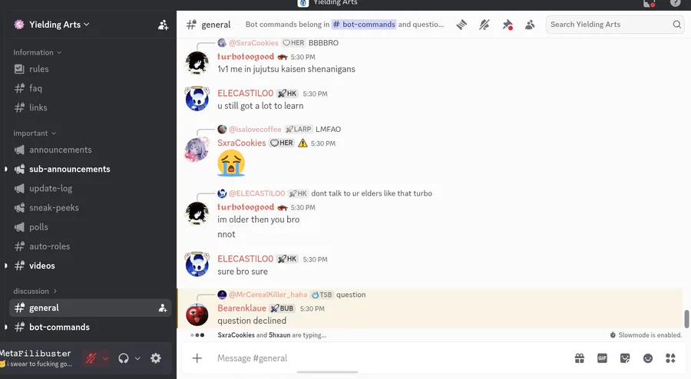Open the GIF picker
The width and height of the screenshot is (691, 379).
point(603,358)
